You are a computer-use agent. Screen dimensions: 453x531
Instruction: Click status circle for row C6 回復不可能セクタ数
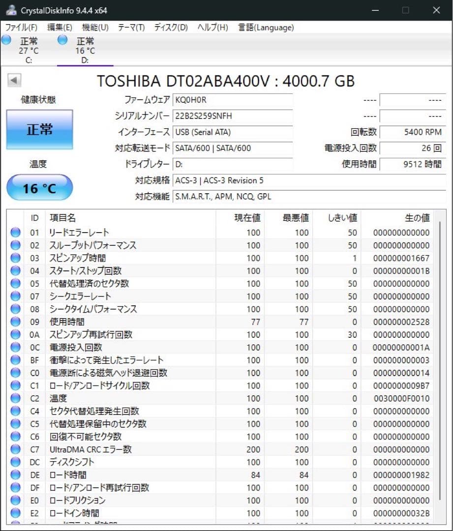(x=16, y=437)
